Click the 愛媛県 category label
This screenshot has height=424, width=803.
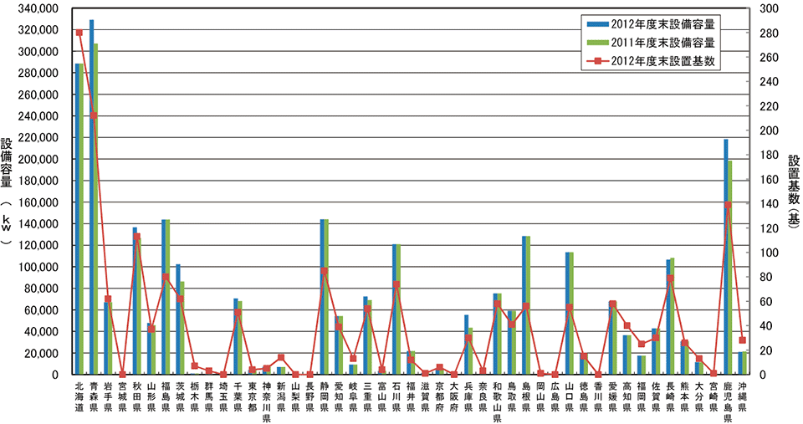click(x=612, y=396)
